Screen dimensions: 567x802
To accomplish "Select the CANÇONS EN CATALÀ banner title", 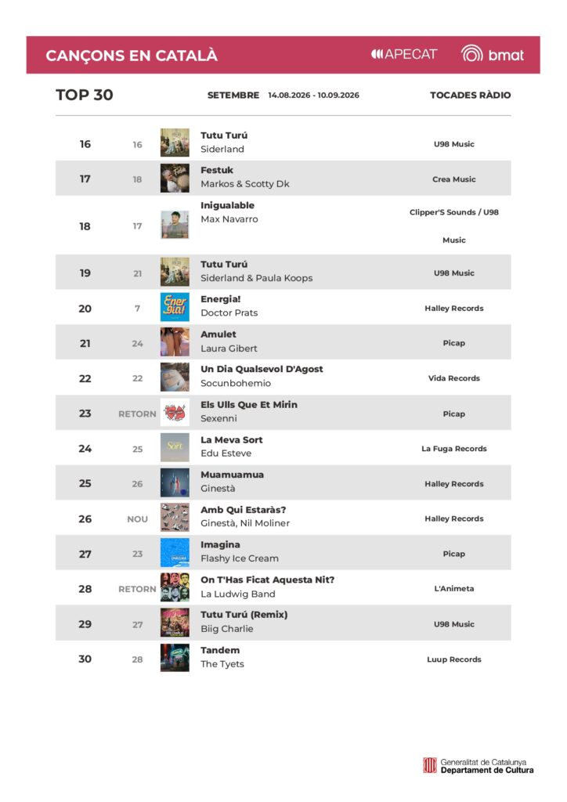I will coord(132,56).
